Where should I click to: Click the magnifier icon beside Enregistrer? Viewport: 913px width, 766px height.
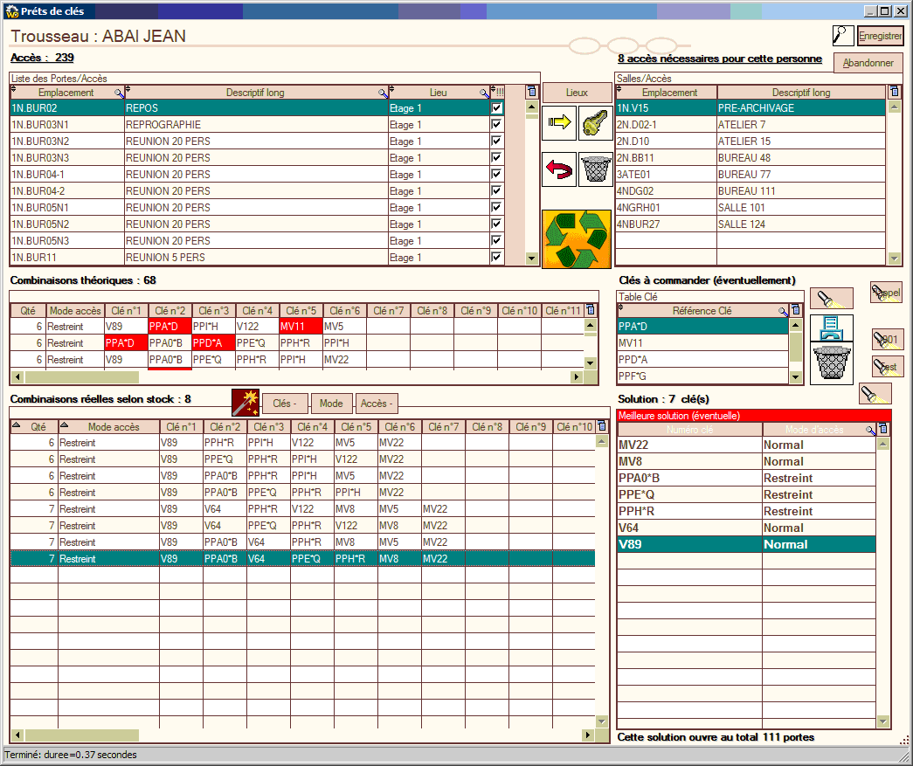click(x=842, y=36)
